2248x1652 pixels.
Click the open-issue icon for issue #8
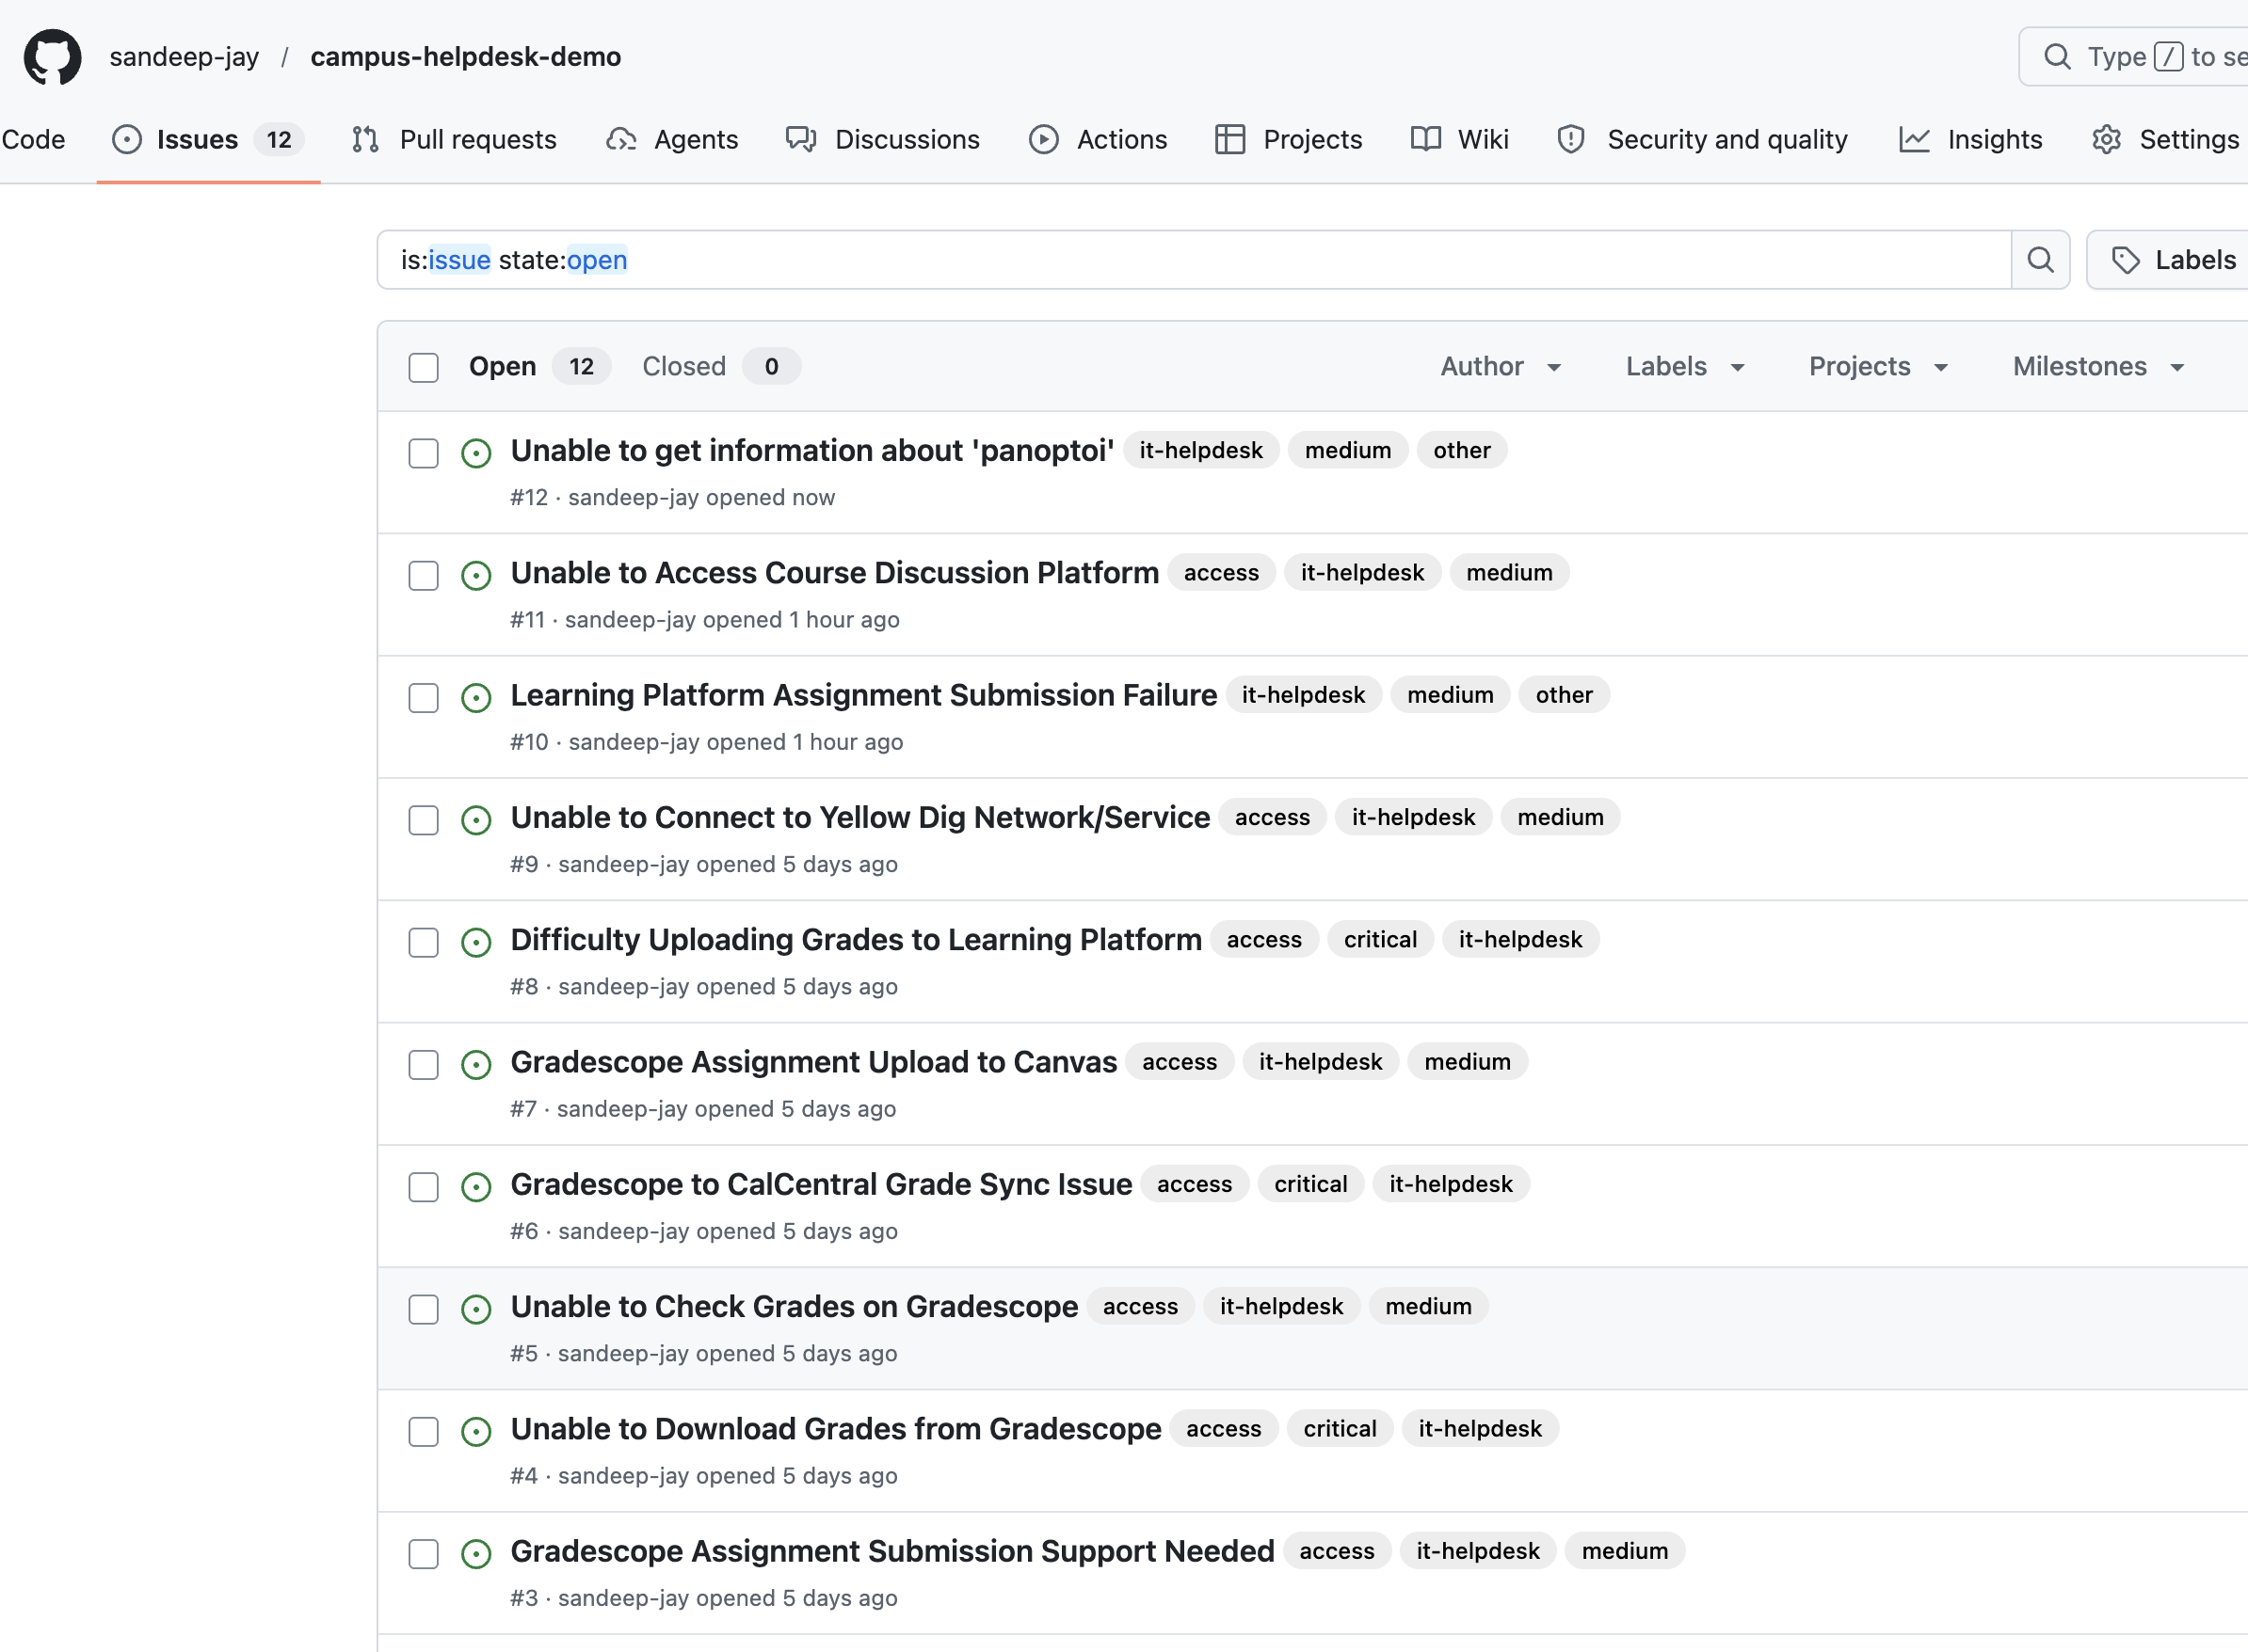click(x=476, y=942)
